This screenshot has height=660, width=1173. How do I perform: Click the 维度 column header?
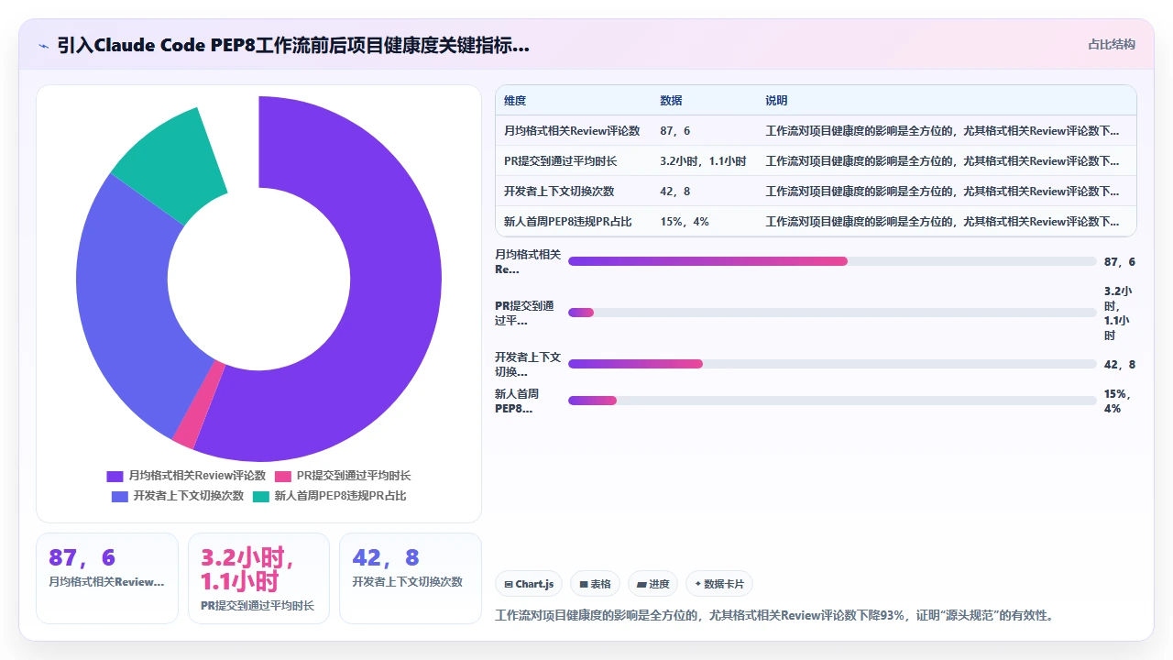click(515, 101)
